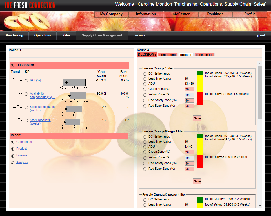Click Green Zone field for Fressie Orange
271x216 pixels.
point(189,90)
